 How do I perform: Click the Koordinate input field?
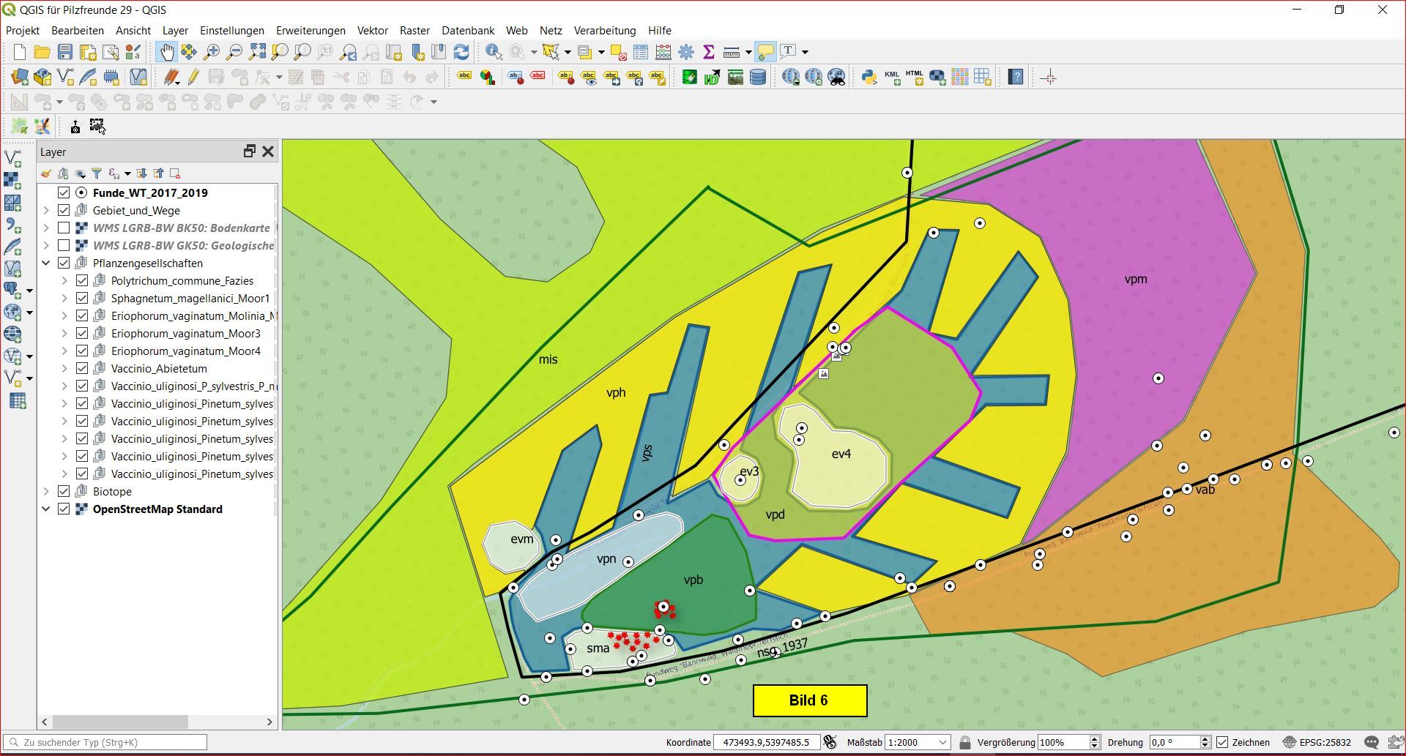point(766,742)
